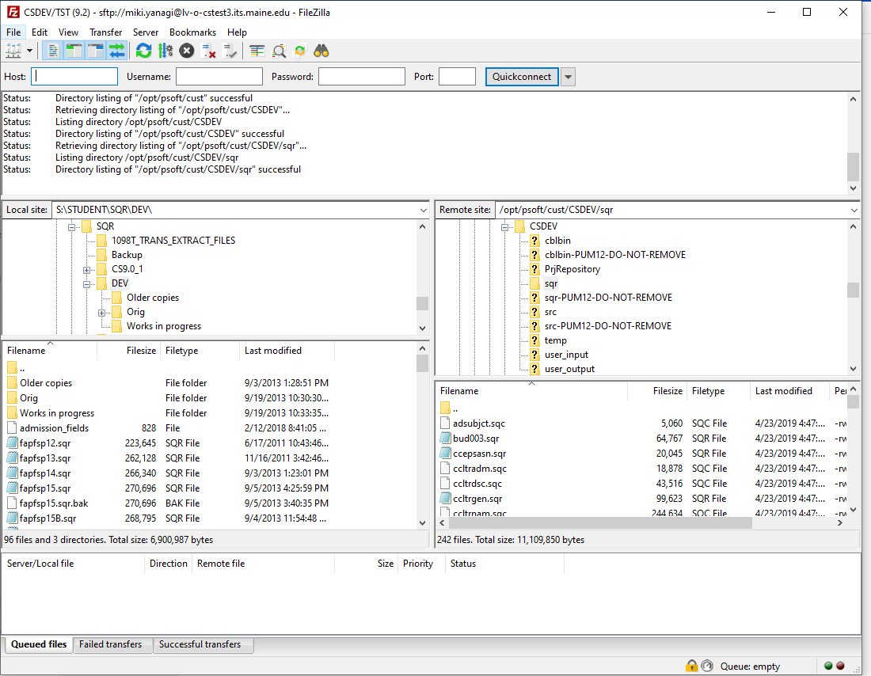Screen dimensions: 871x676
Task: Select the cblbin folder with question-mark icon
Action: [x=557, y=241]
